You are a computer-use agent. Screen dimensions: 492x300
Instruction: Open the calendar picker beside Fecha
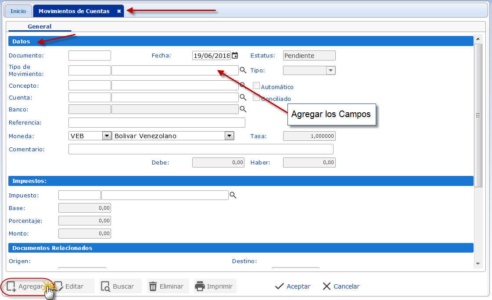tap(235, 56)
